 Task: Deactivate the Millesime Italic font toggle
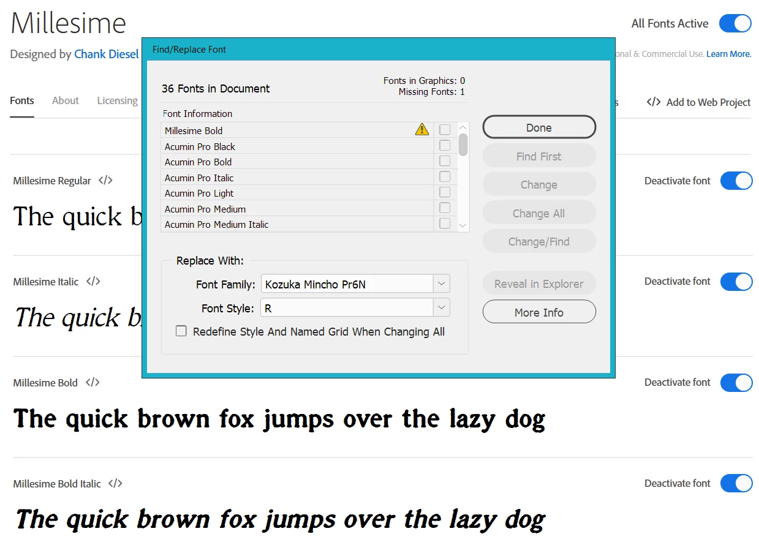(736, 282)
